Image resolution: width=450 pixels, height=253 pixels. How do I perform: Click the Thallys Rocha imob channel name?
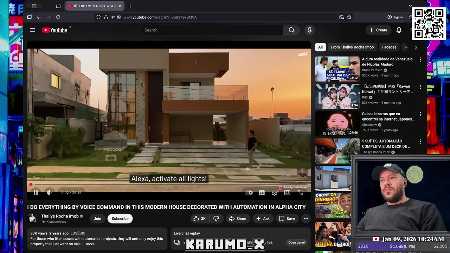pos(59,216)
